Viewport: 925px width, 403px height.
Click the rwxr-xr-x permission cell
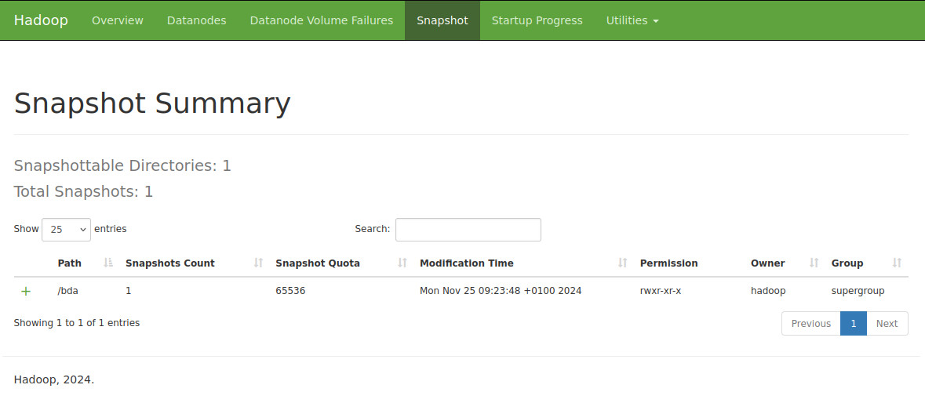(660, 290)
